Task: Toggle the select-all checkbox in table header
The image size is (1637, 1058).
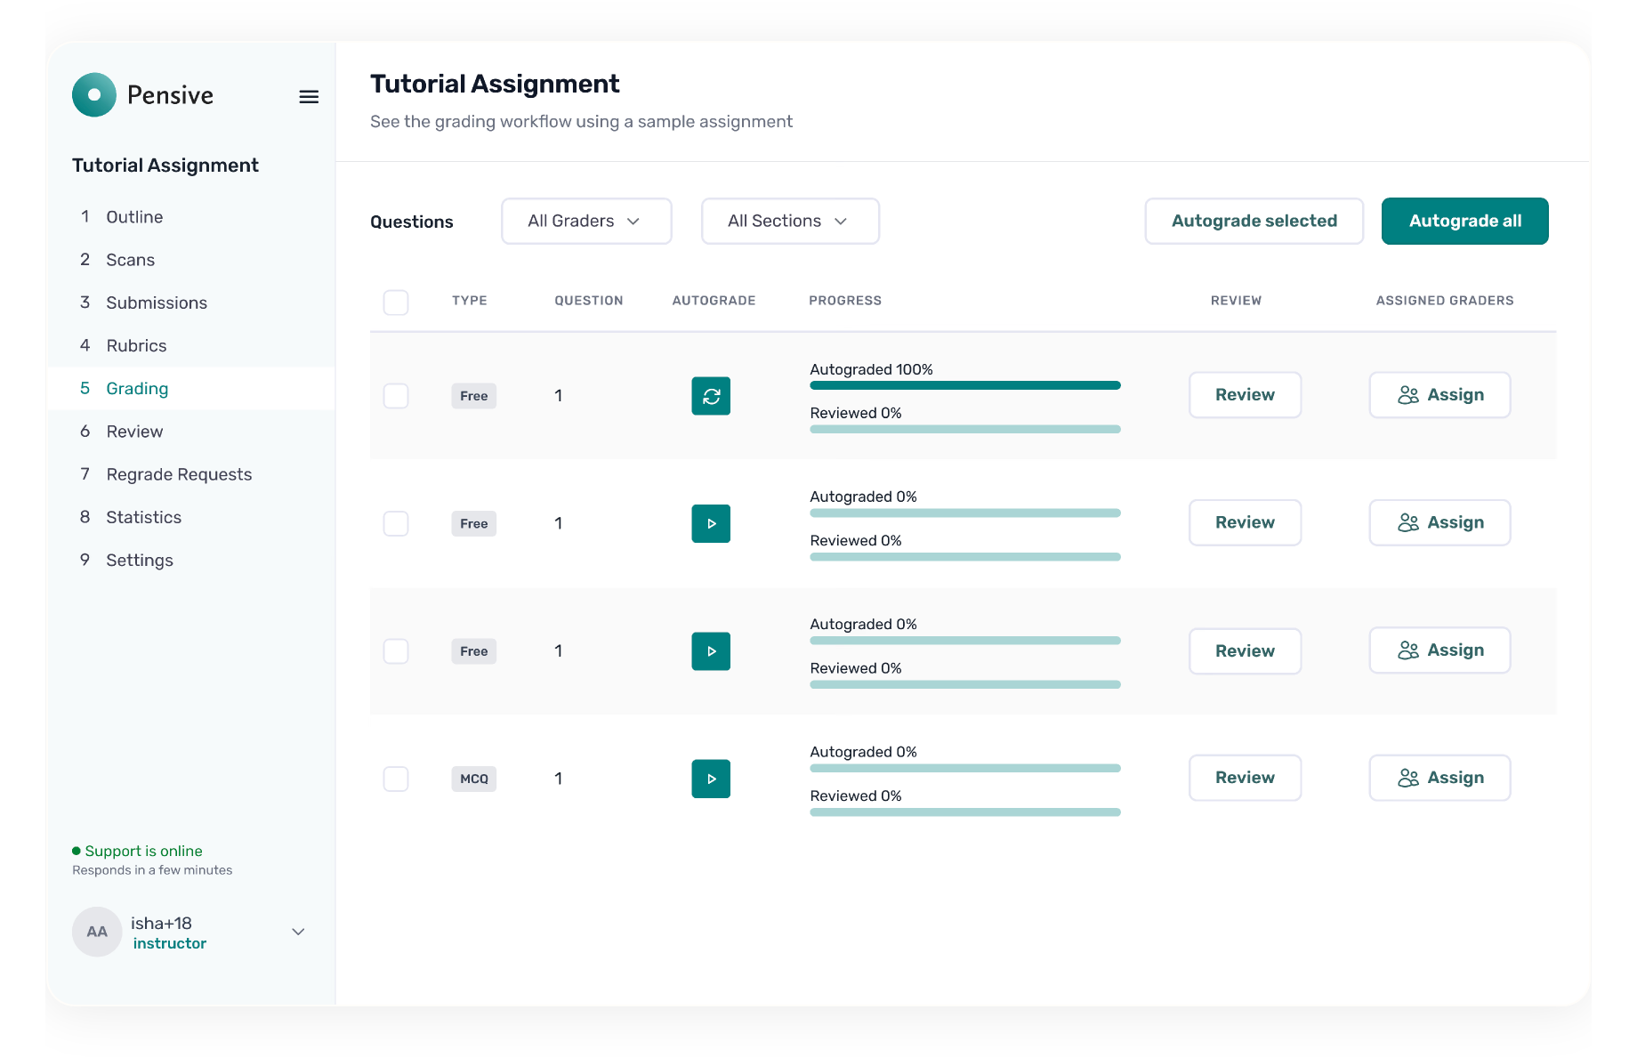Action: click(x=396, y=303)
